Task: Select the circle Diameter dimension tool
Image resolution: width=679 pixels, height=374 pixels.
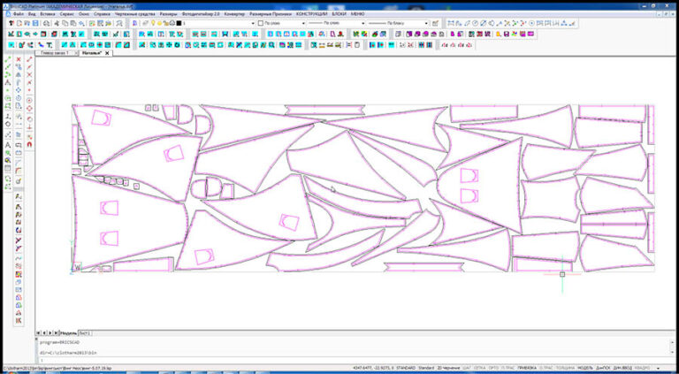Action: [484, 23]
